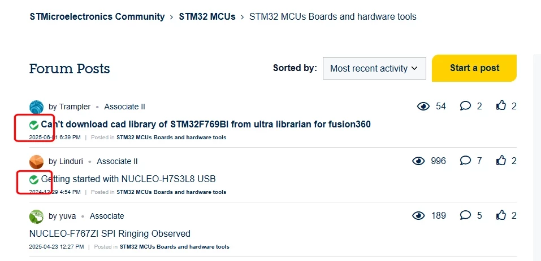This screenshot has width=541, height=261.
Task: Go to STM32 MCUs breadcrumb
Action: [207, 16]
